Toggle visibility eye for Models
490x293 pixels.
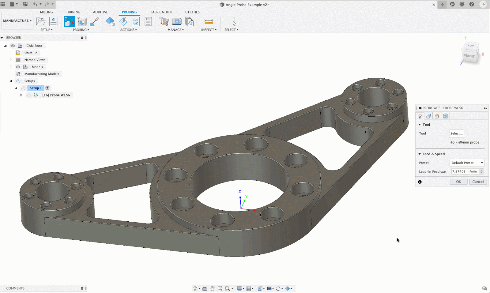pyautogui.click(x=18, y=67)
